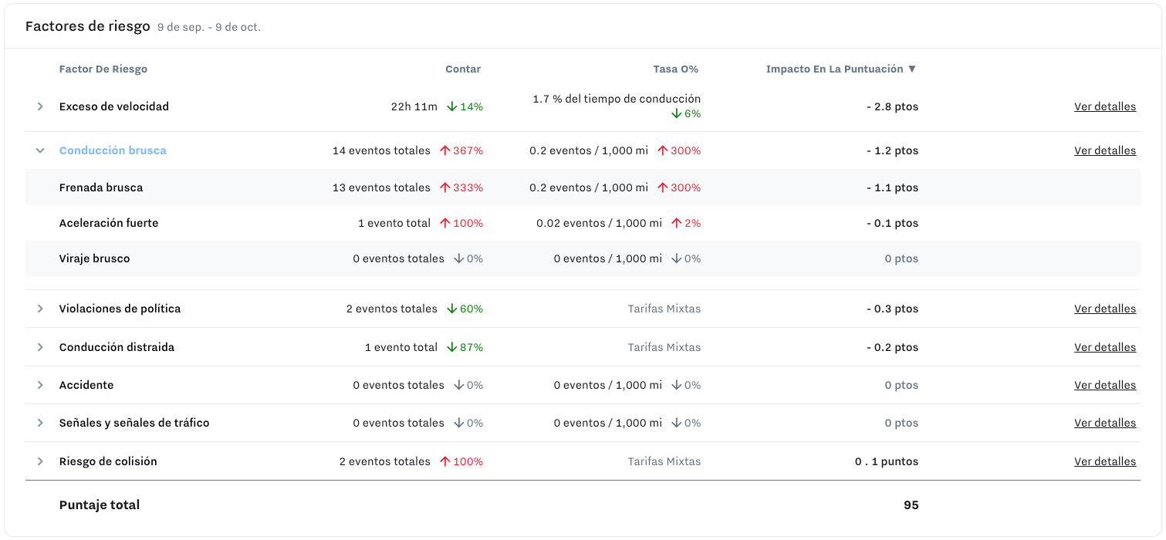Click the 0.02 eventos / 1,000 mi rate
Image resolution: width=1166 pixels, height=540 pixels.
[x=599, y=223]
